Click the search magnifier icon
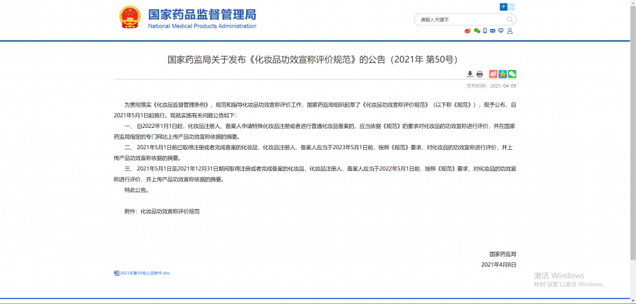 pyautogui.click(x=510, y=19)
